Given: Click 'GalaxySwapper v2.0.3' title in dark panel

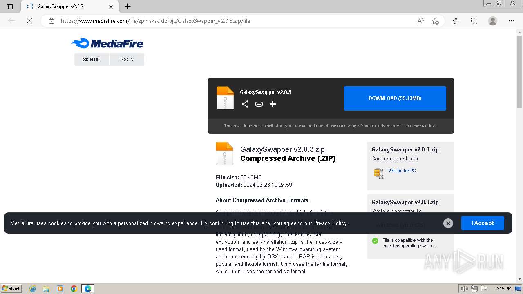Looking at the screenshot, I should pos(266,92).
